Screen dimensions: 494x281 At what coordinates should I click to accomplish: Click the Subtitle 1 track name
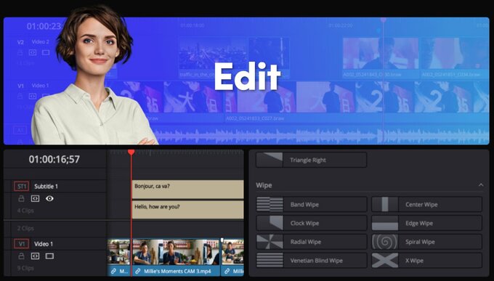pyautogui.click(x=46, y=186)
